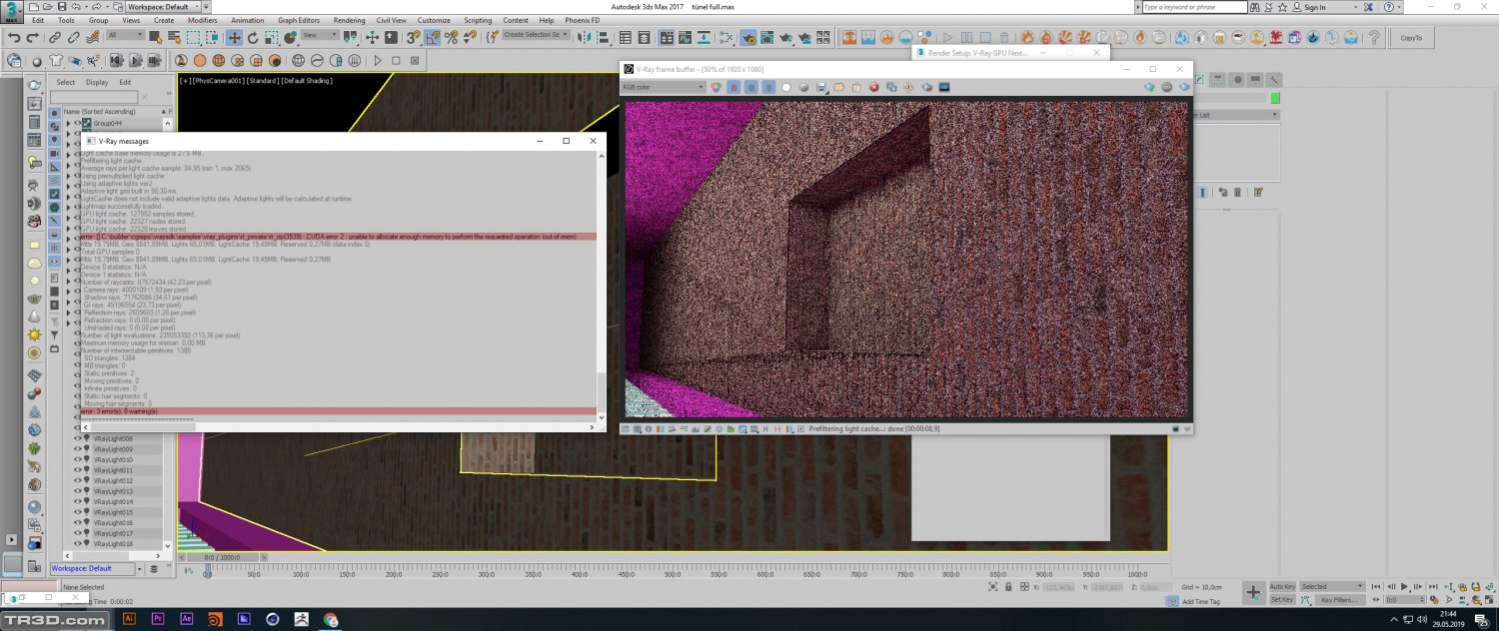
Task: Open the Phoenix FD menu
Action: (x=585, y=20)
